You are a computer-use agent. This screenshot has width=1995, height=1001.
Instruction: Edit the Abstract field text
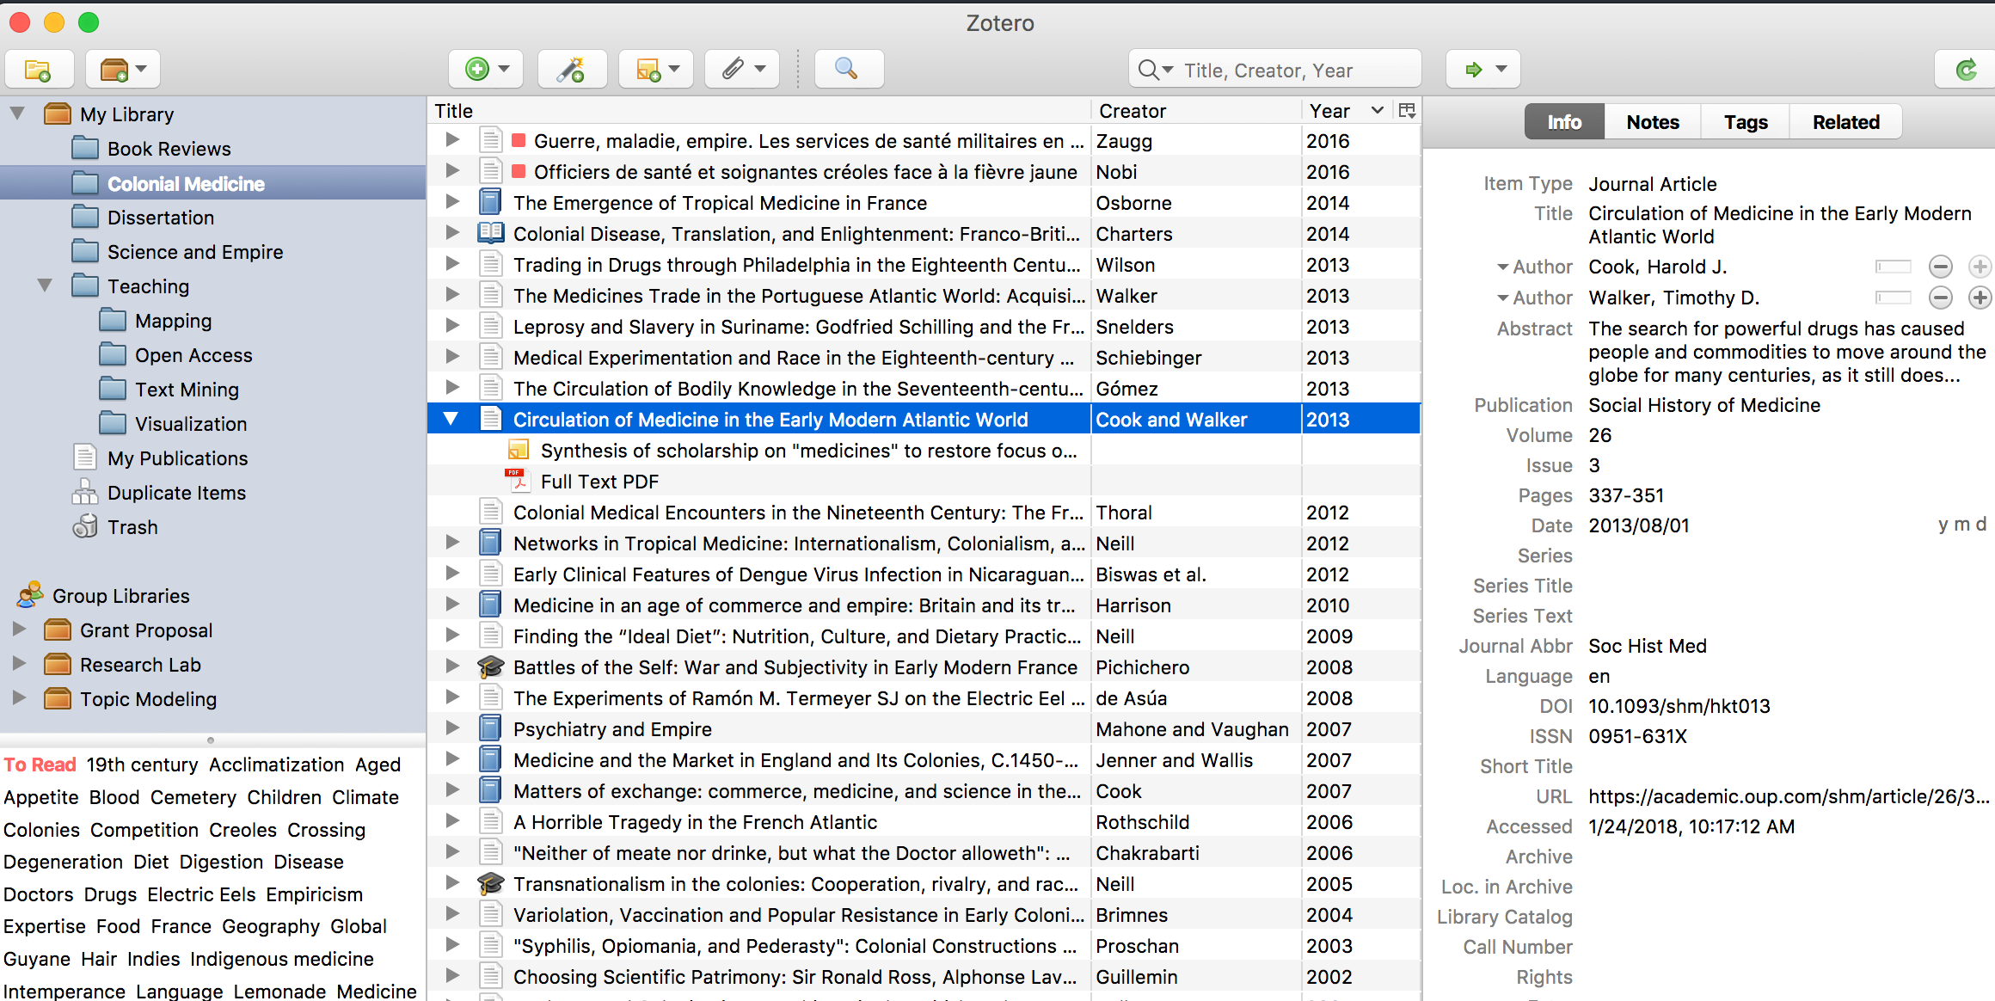click(1787, 352)
